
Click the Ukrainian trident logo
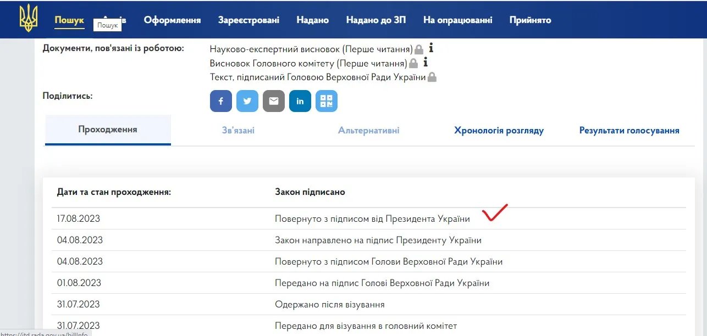click(28, 18)
